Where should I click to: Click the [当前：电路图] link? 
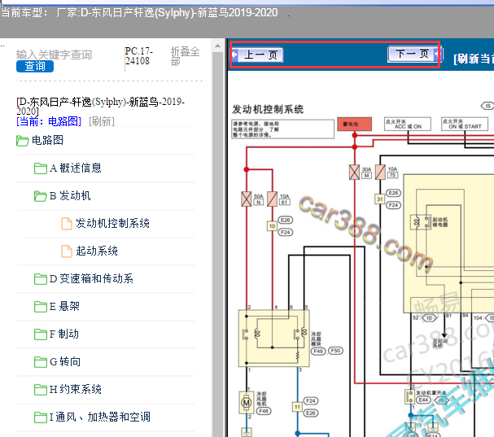click(x=49, y=121)
